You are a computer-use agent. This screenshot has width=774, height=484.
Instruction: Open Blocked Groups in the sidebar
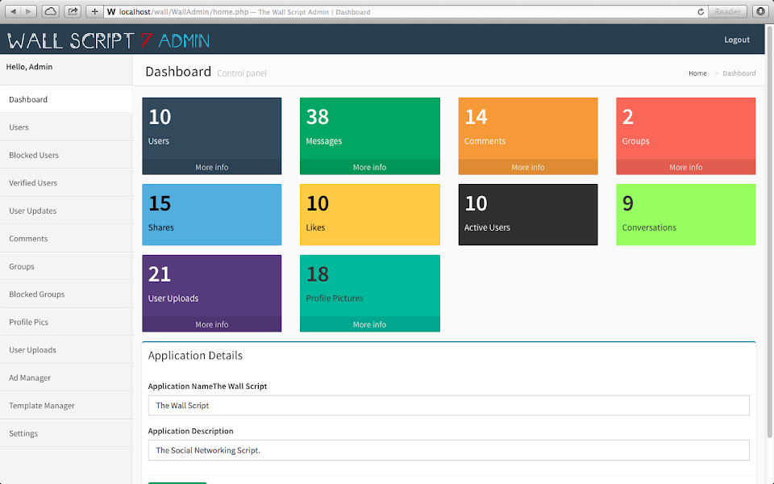[66, 294]
